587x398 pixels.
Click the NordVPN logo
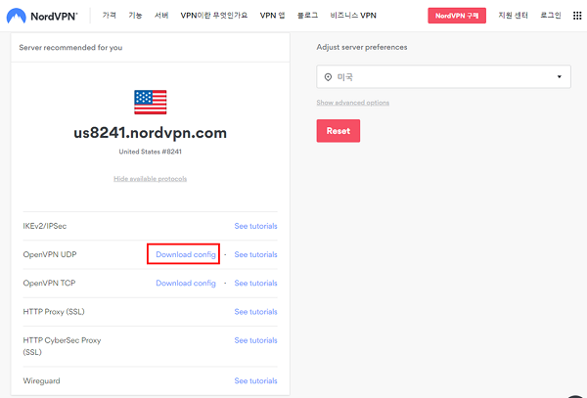(42, 16)
